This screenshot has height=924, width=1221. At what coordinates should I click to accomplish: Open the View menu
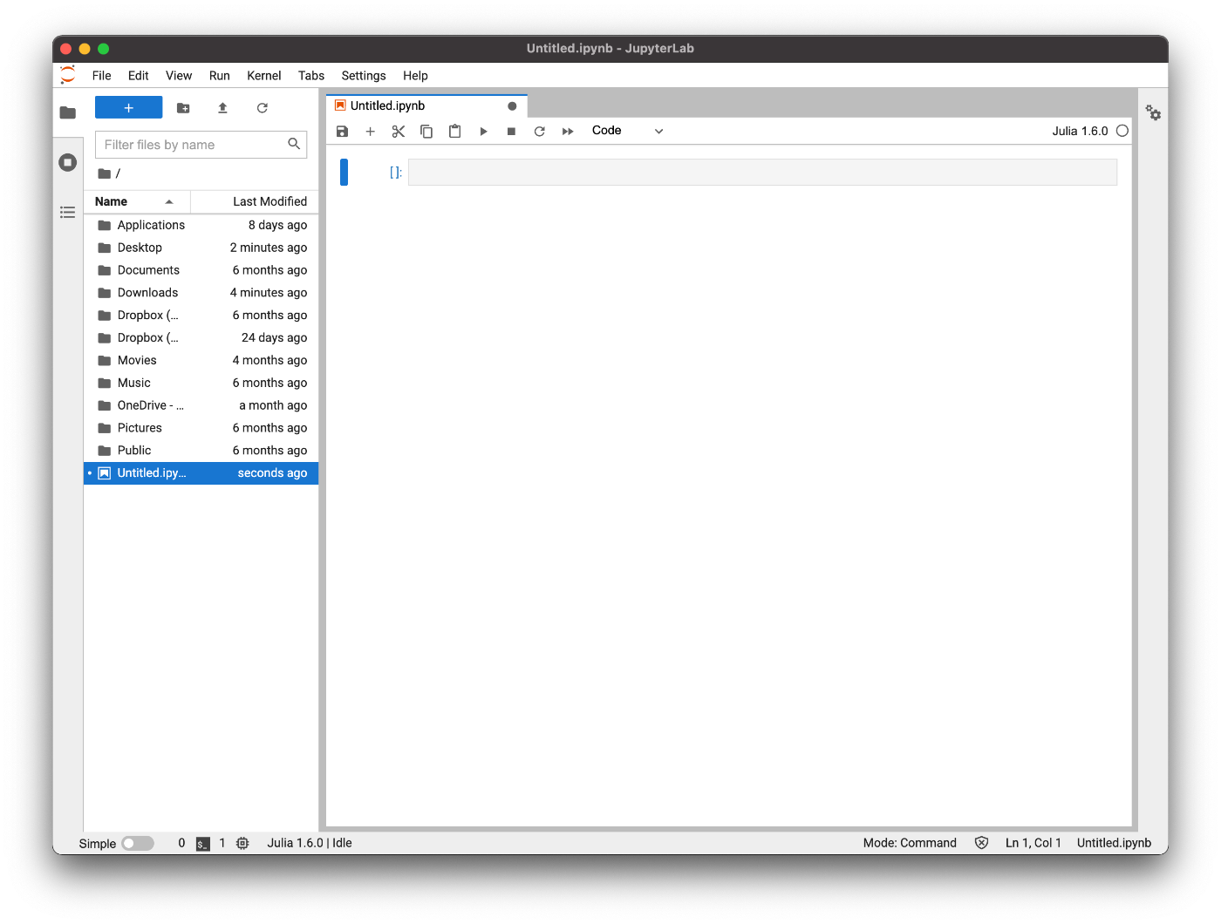(x=179, y=76)
